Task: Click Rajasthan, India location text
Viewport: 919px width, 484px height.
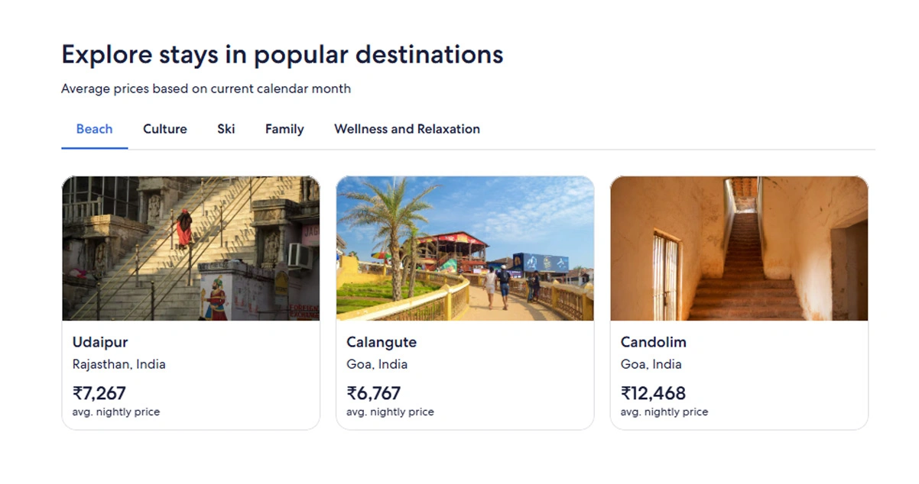Action: pyautogui.click(x=119, y=364)
